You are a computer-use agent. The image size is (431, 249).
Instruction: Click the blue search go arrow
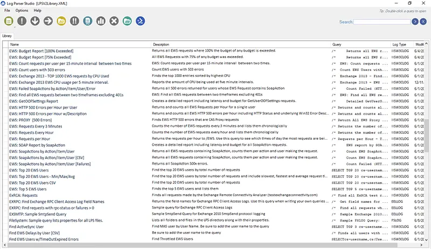click(x=415, y=22)
